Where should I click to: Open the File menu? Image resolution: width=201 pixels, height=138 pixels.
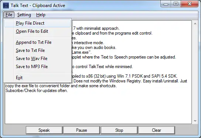point(9,15)
